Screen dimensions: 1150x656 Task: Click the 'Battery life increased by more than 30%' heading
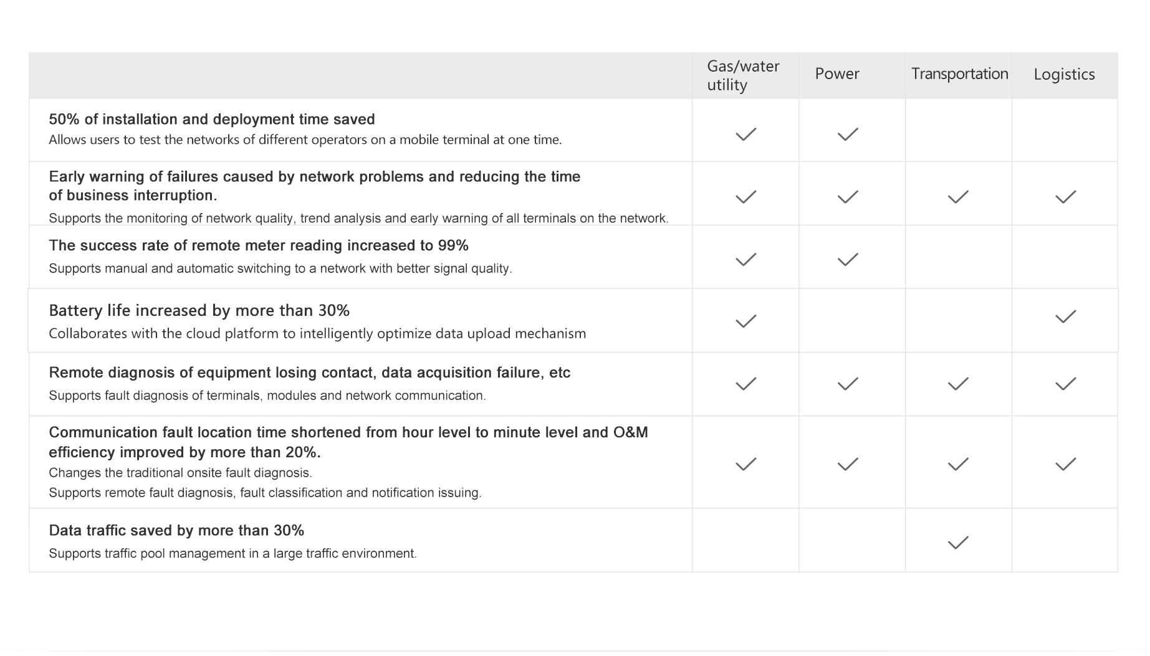[x=199, y=311]
